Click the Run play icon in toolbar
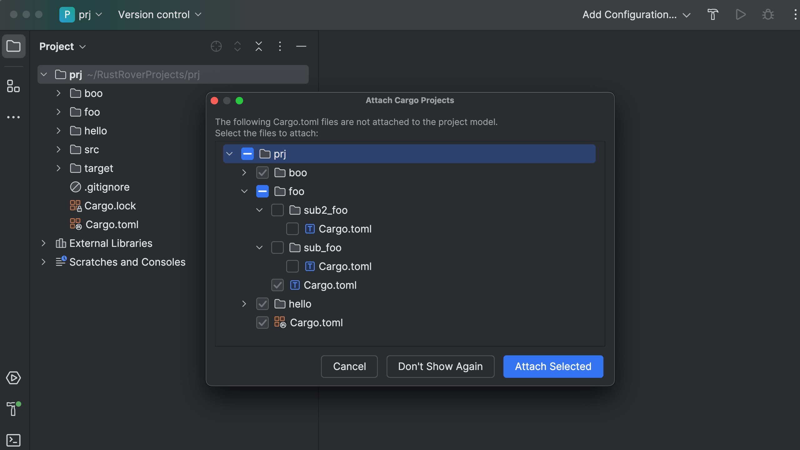The image size is (800, 450). (x=740, y=15)
